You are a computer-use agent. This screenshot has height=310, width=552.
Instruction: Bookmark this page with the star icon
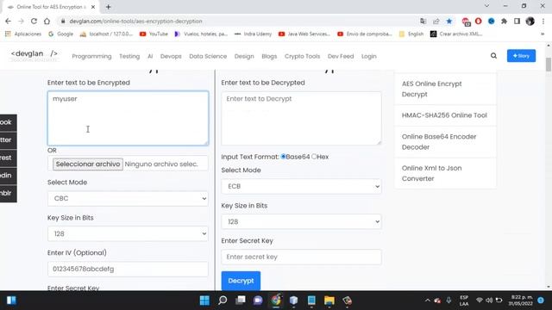[x=449, y=21]
